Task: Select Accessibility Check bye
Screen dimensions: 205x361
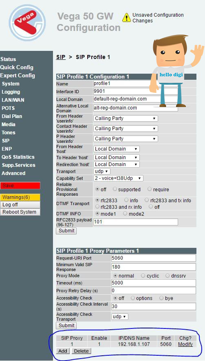Action: [x=162, y=298]
